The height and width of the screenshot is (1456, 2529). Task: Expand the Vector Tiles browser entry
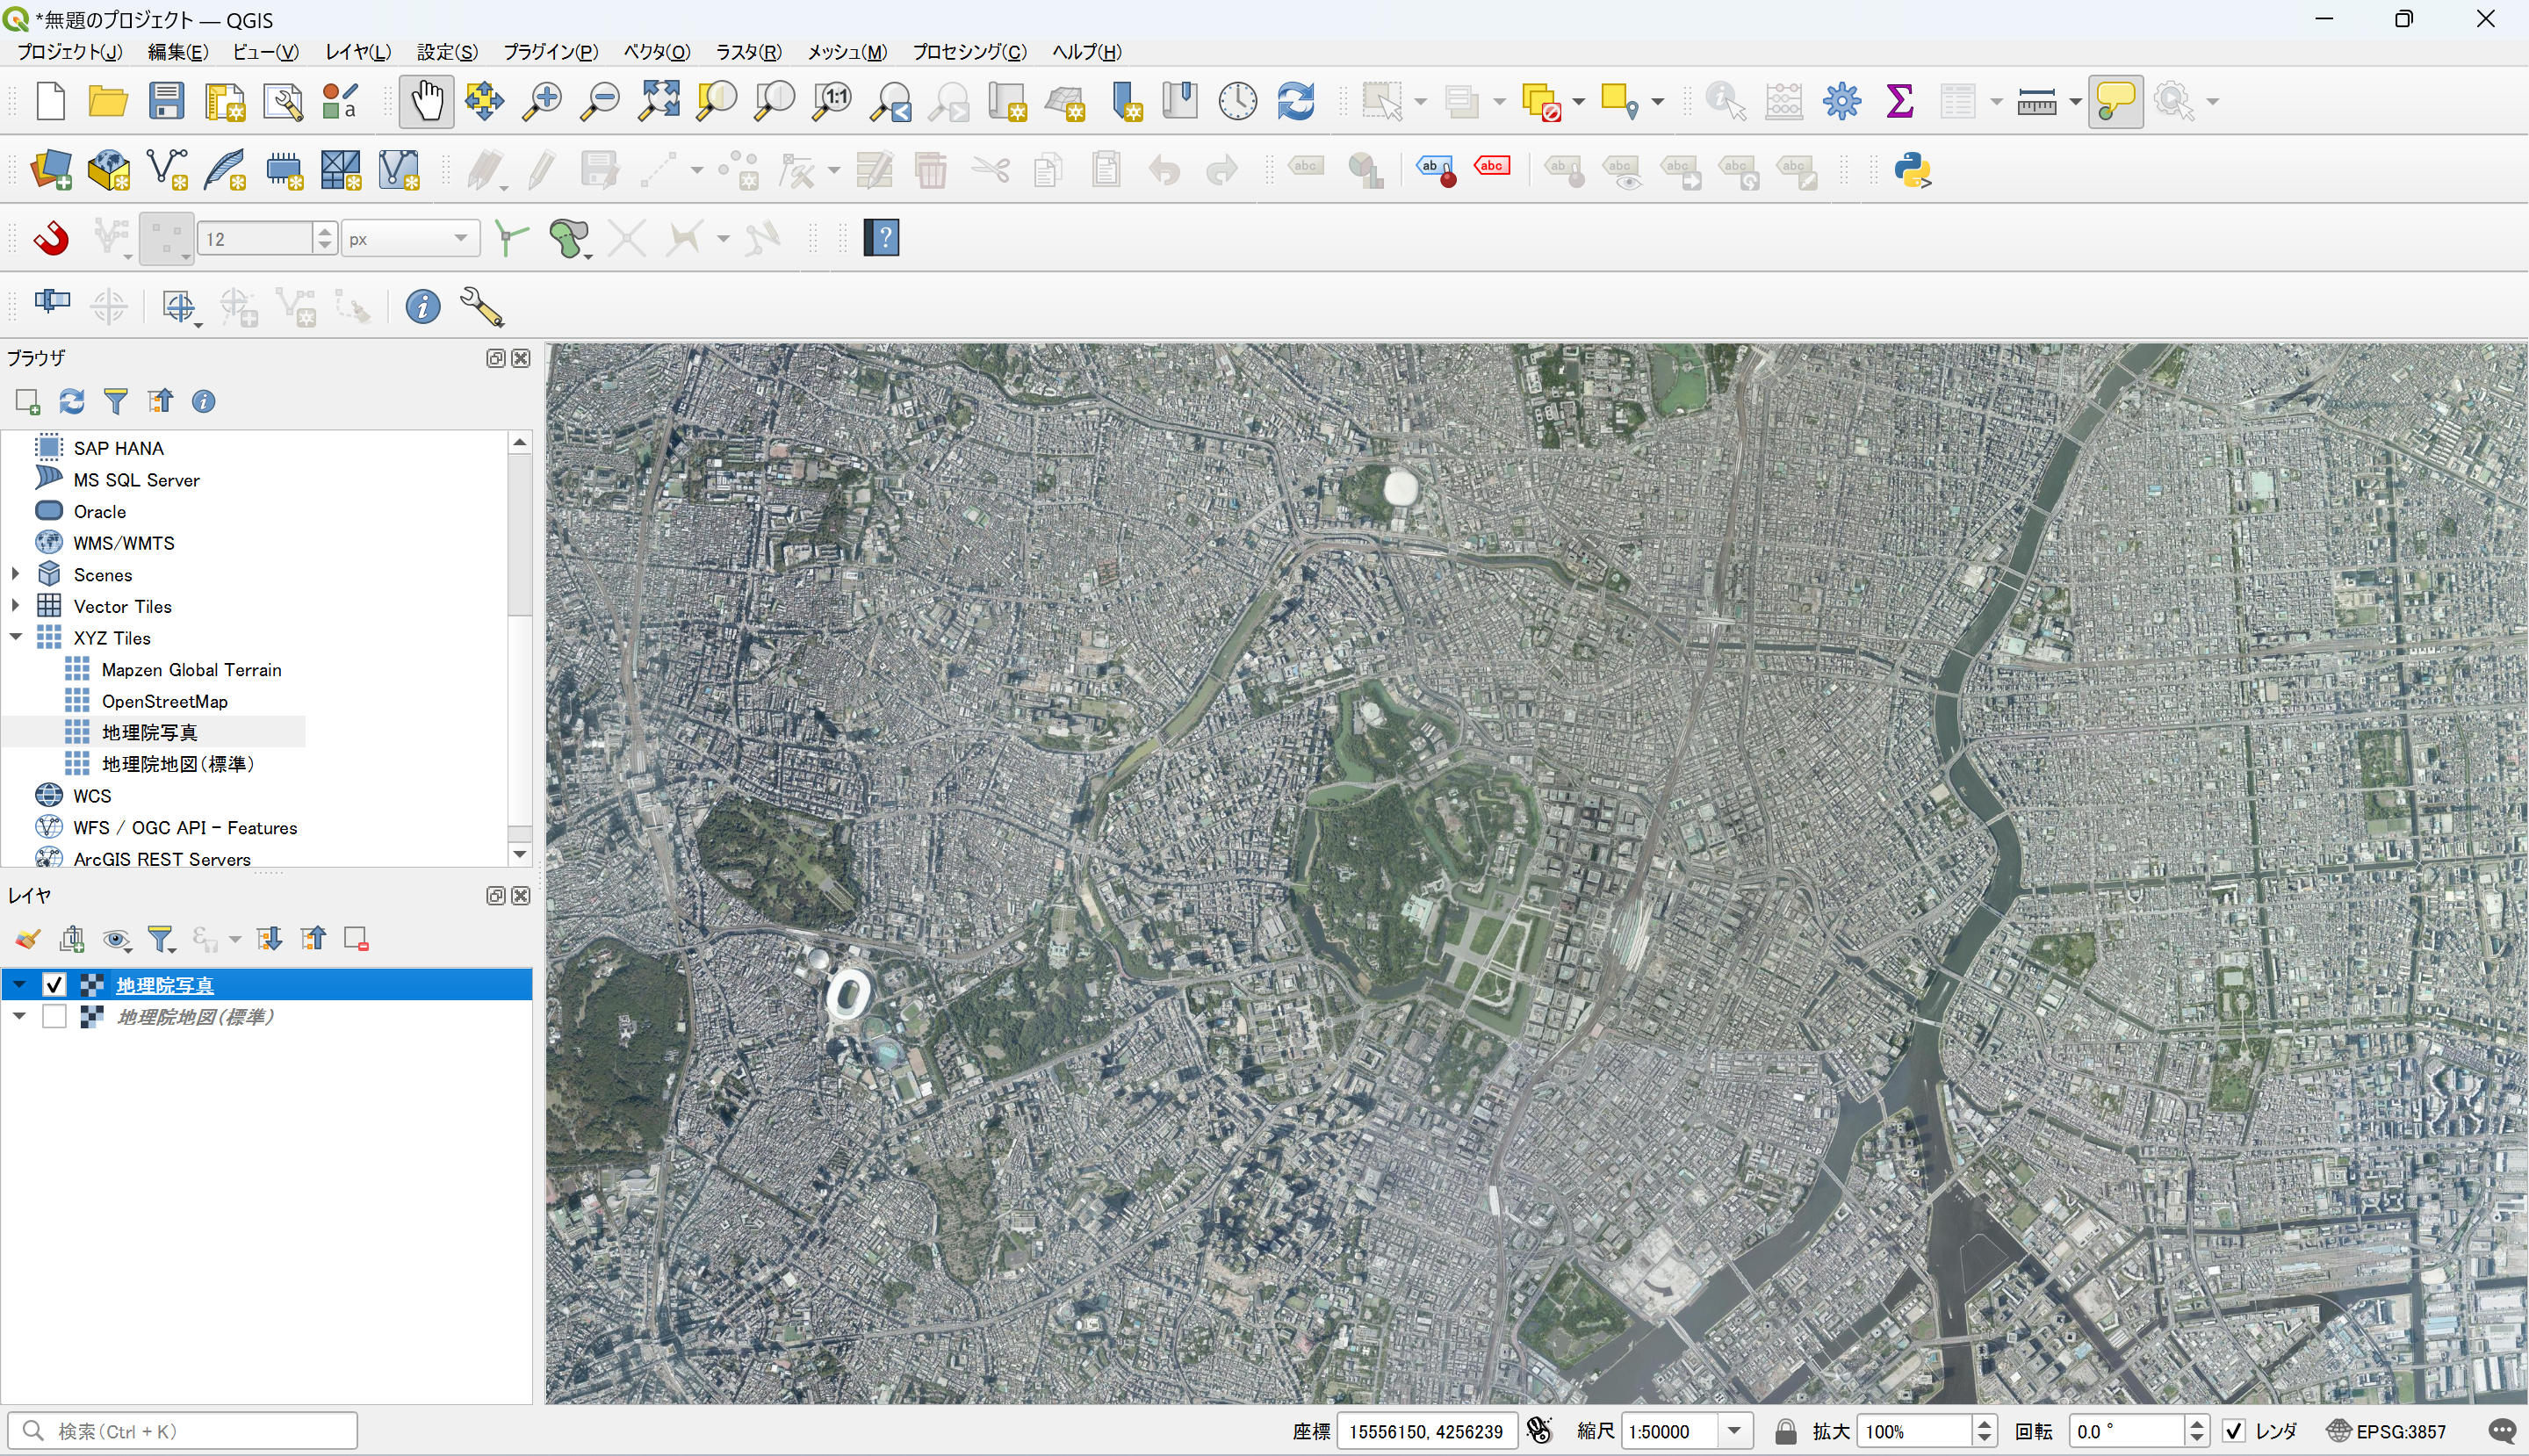pos(15,605)
